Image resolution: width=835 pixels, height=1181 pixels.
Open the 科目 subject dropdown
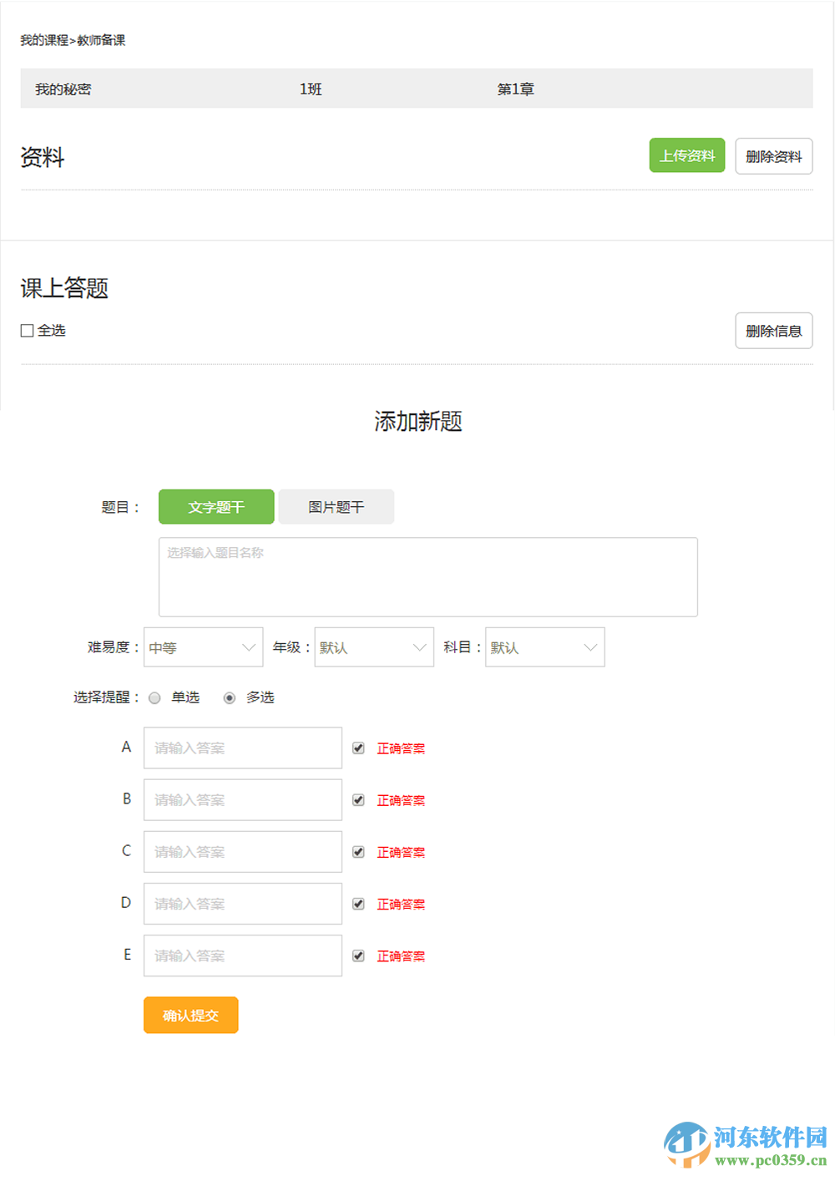[x=544, y=646]
